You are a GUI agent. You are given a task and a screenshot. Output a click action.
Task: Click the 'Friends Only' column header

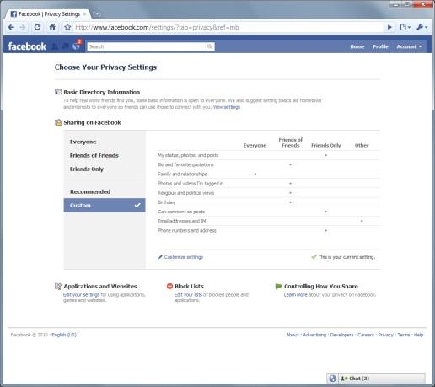(x=326, y=145)
